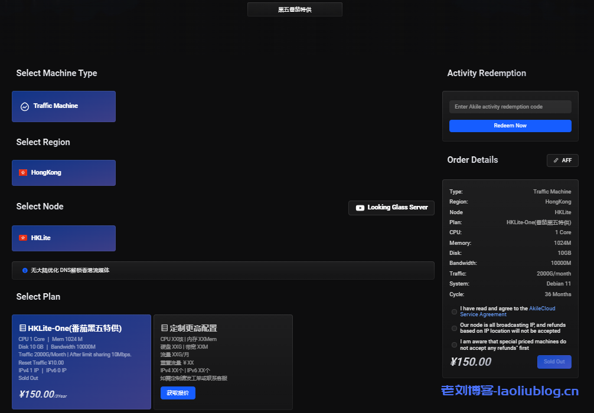Image resolution: width=594 pixels, height=413 pixels.
Task: Agree to the AkileCloud Service Agreement checkbox
Action: (454, 312)
